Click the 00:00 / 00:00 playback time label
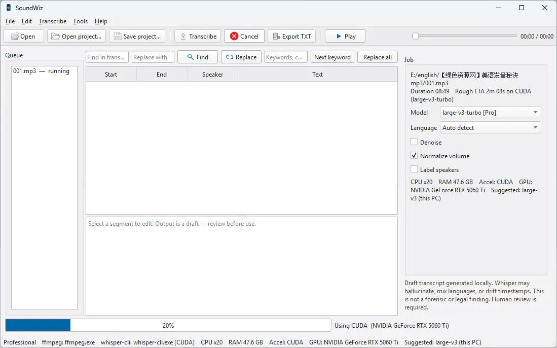 point(537,36)
